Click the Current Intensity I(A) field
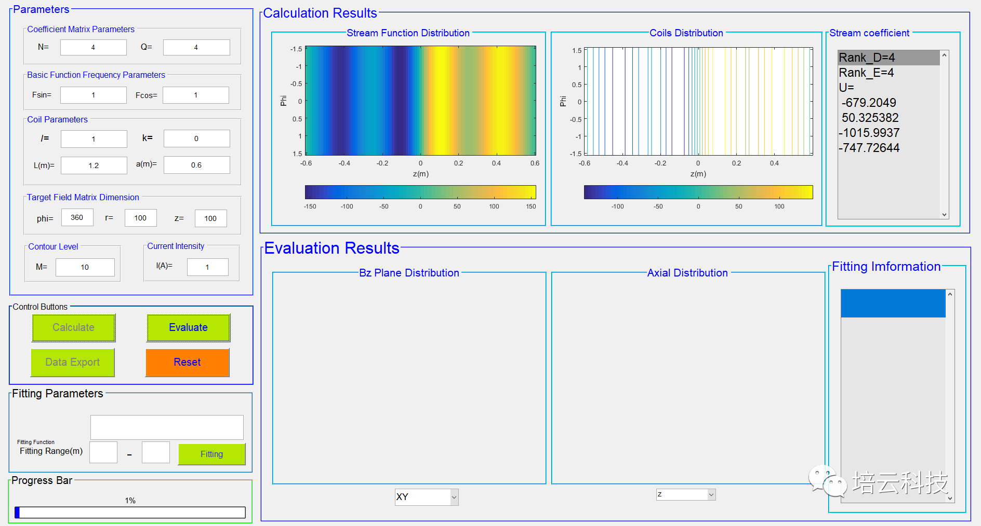This screenshot has height=526, width=981. pos(207,268)
